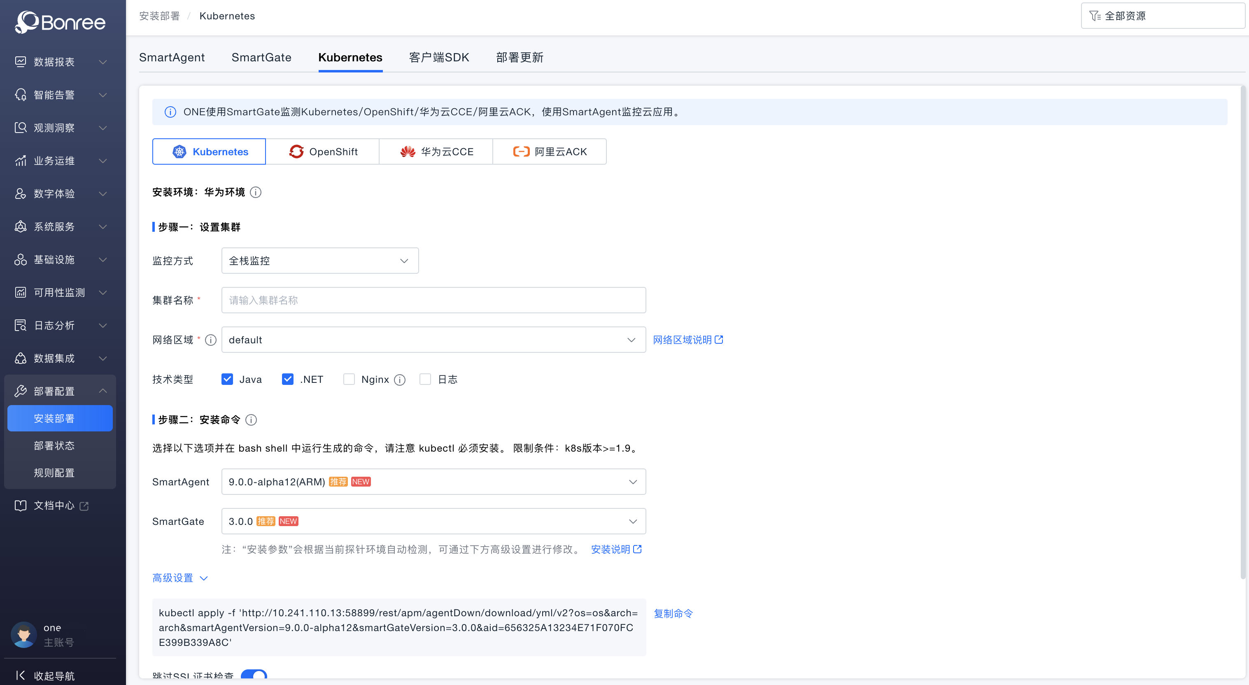This screenshot has height=685, width=1249.
Task: Toggle the 跳过SSL证书检查 switch
Action: 254,674
